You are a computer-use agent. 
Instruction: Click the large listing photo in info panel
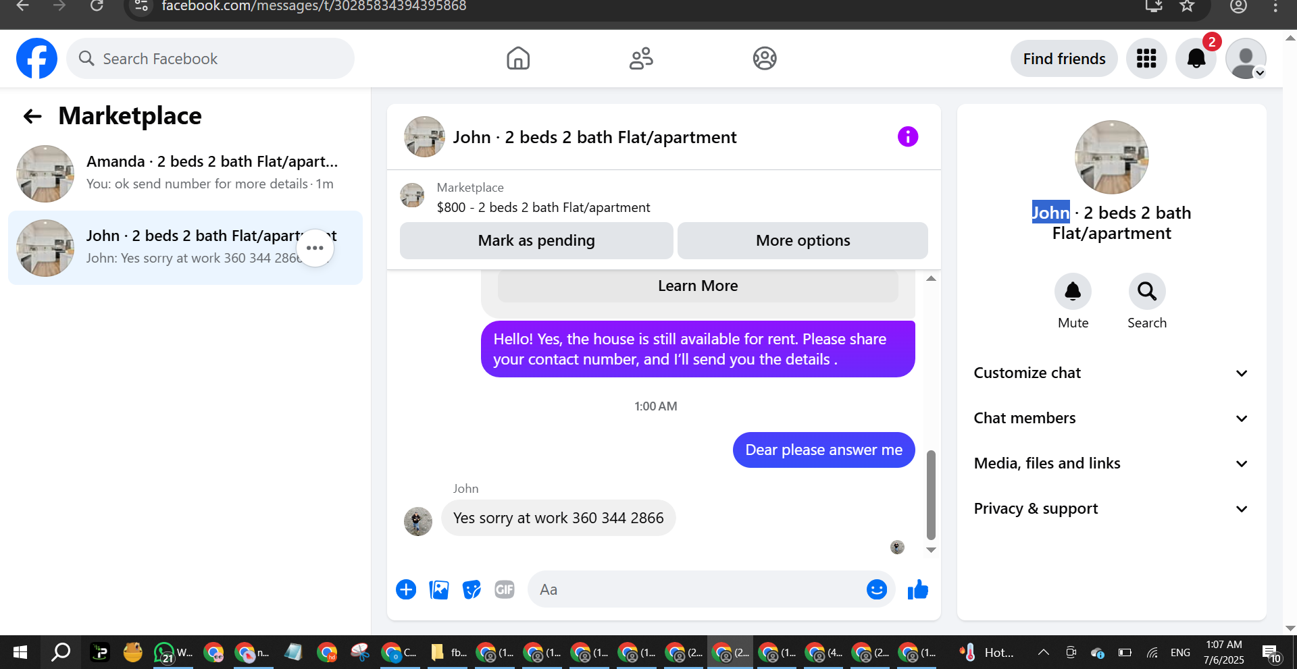click(x=1111, y=157)
